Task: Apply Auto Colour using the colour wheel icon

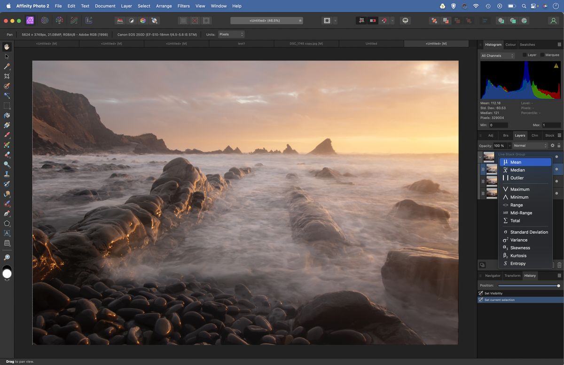Action: [x=143, y=20]
